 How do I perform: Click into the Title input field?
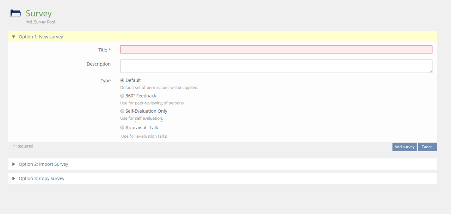276,50
